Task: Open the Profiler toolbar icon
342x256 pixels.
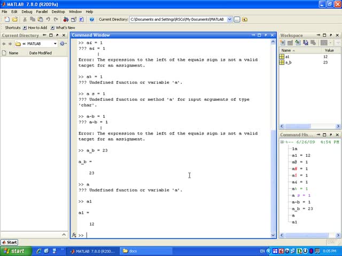Action: (x=81, y=19)
